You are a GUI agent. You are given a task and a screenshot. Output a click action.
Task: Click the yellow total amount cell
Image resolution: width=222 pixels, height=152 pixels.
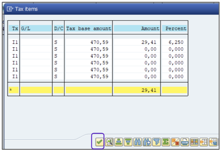137,90
